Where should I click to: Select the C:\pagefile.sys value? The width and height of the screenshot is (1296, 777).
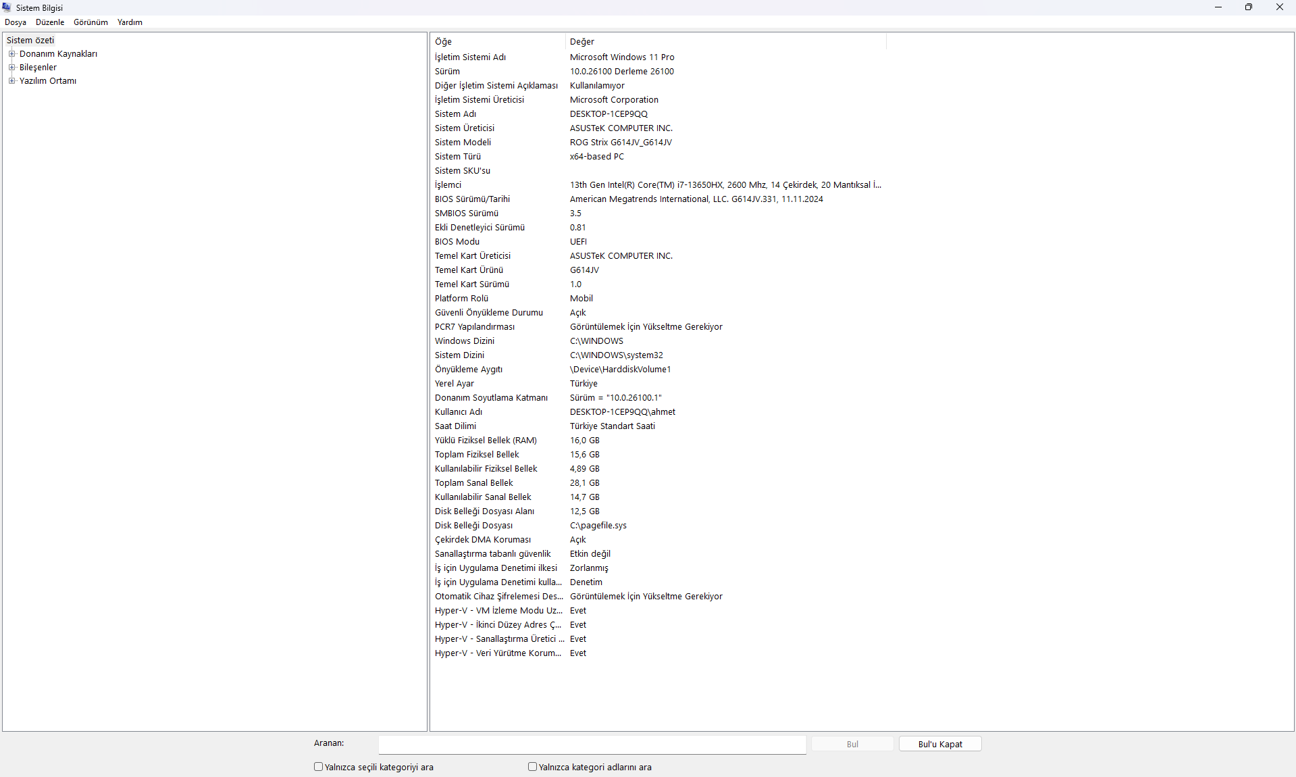(598, 525)
